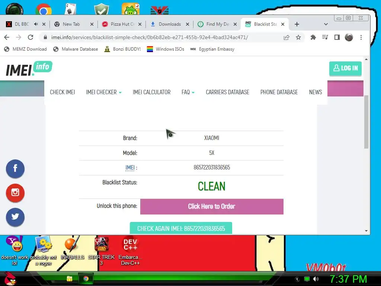This screenshot has width=381, height=286.
Task: Mute the DL BBC tab audio icon
Action: click(36, 24)
